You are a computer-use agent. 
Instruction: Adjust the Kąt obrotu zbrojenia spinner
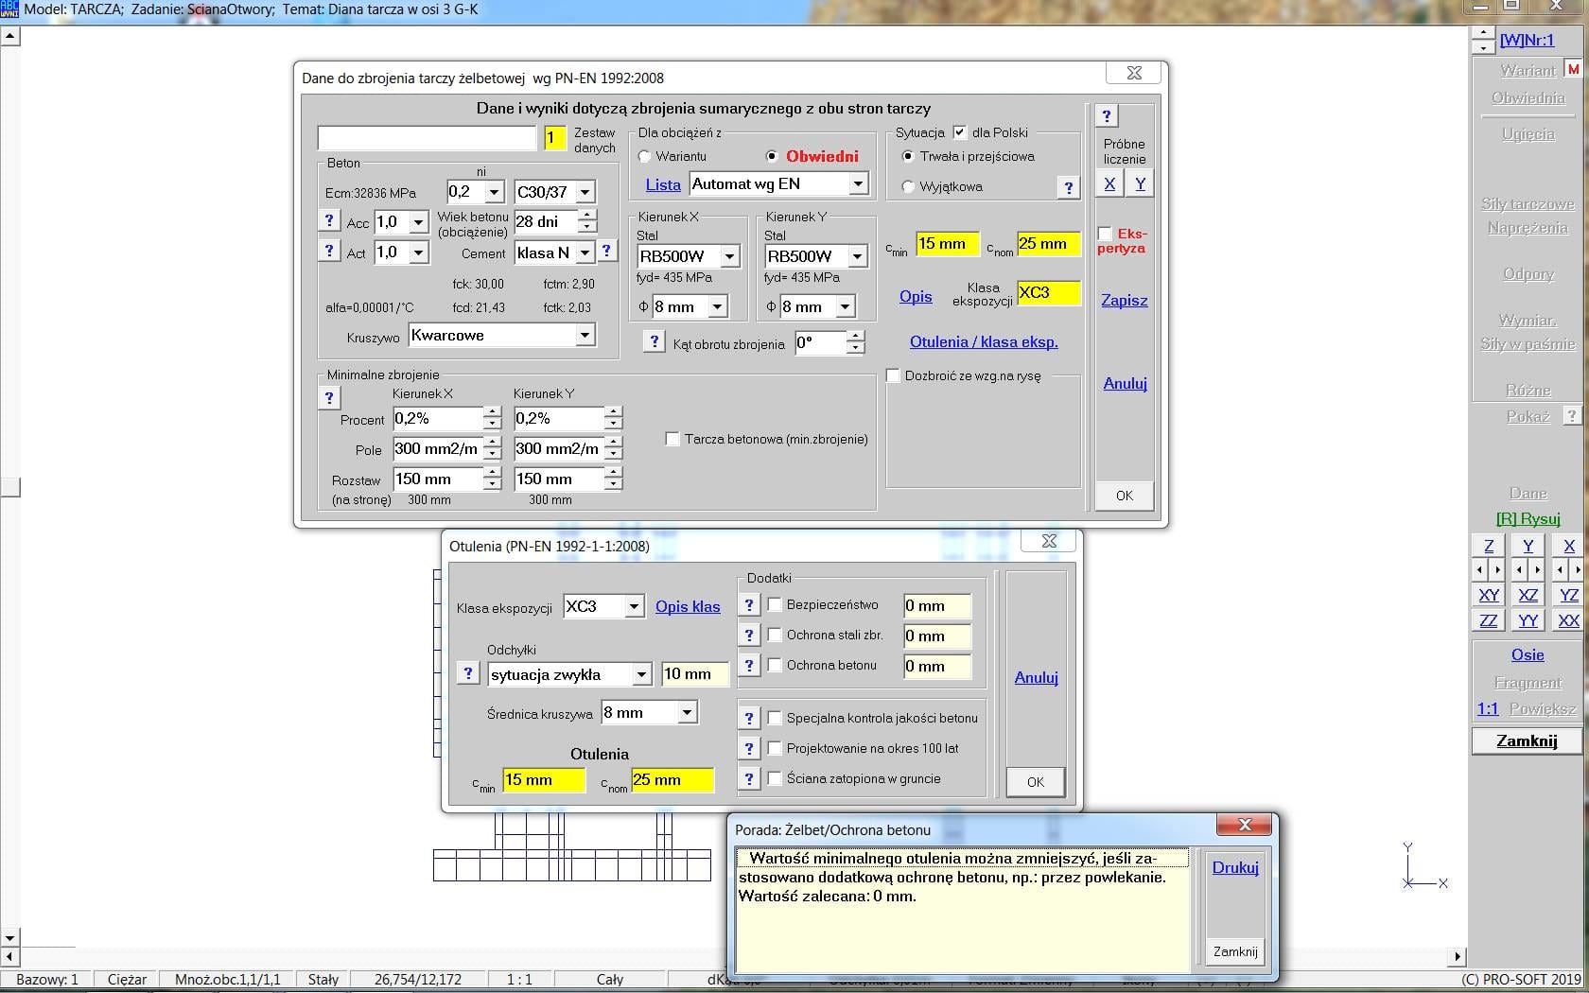tap(856, 342)
